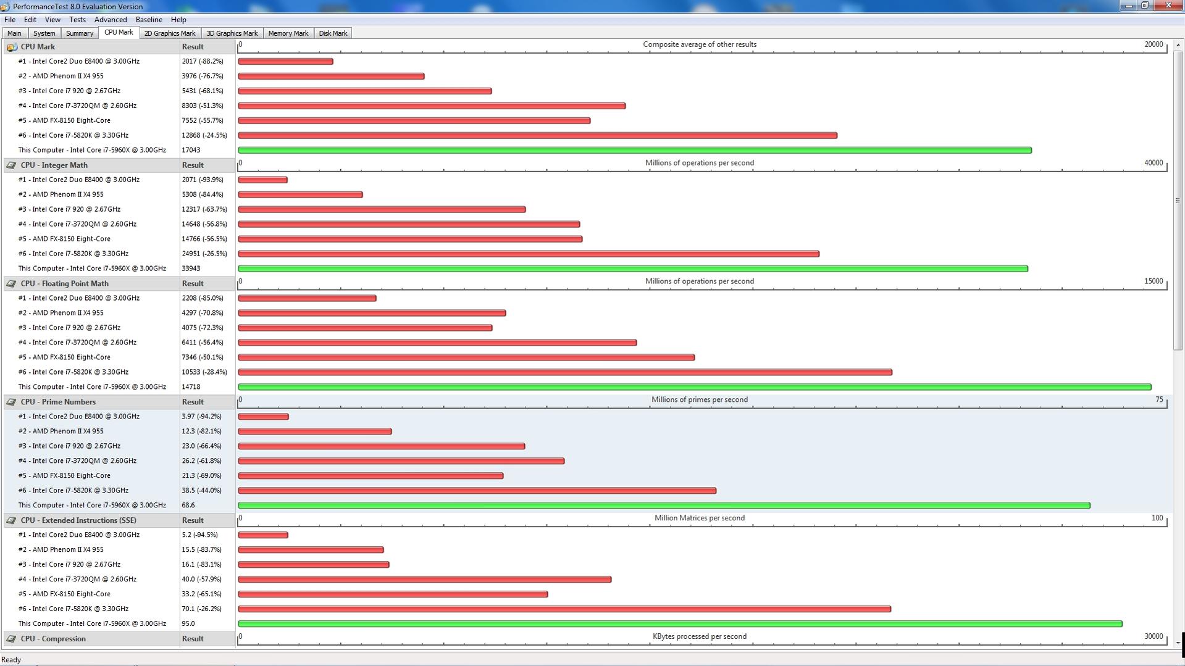This screenshot has width=1185, height=666.
Task: Click the Extended Instructions (SSE) section icon
Action: (x=12, y=521)
